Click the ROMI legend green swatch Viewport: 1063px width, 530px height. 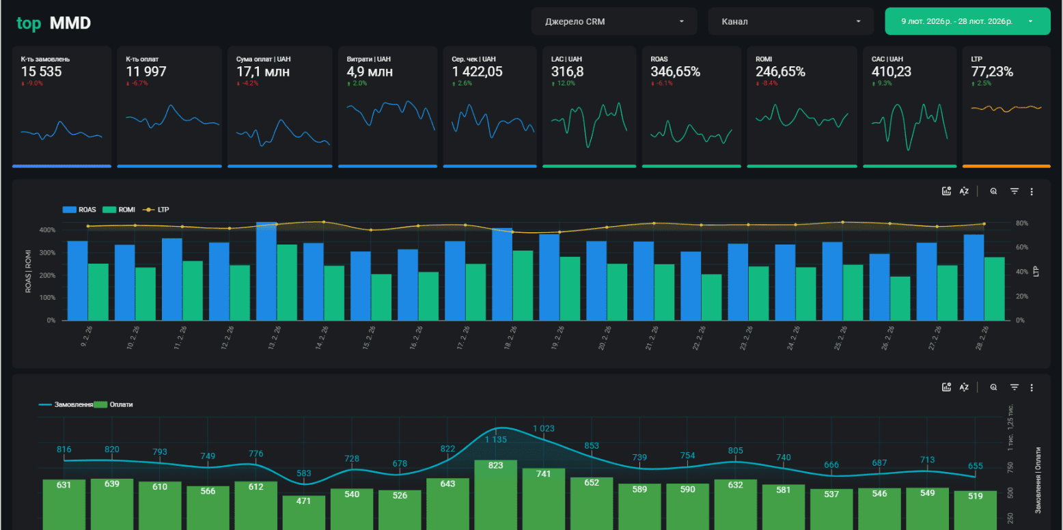[x=109, y=210]
